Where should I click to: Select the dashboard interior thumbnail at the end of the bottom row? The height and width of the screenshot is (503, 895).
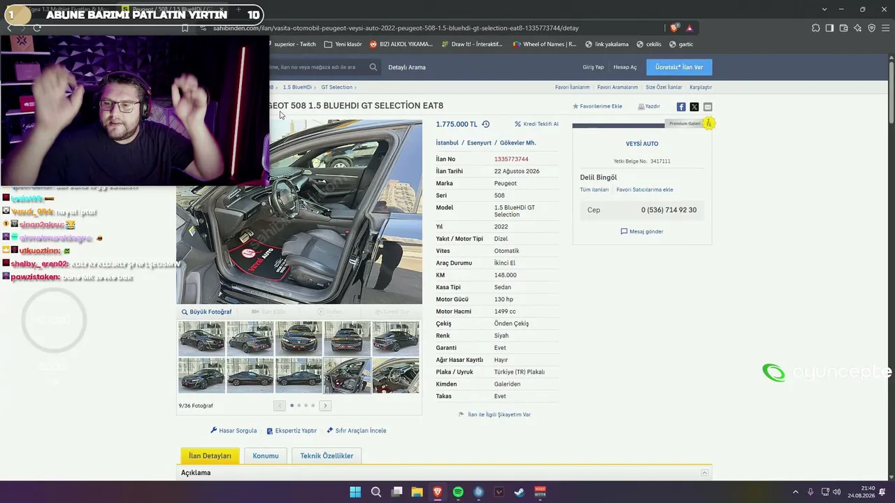[396, 376]
